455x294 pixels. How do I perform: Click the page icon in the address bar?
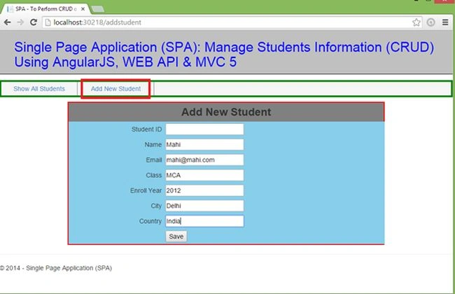coord(48,22)
